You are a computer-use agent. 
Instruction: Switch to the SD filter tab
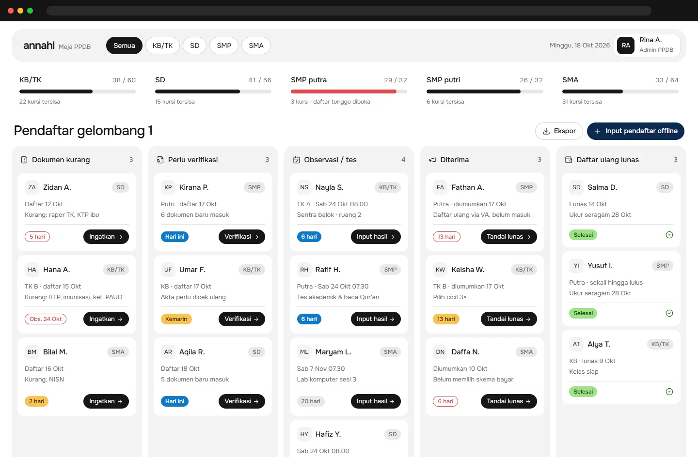(x=195, y=46)
